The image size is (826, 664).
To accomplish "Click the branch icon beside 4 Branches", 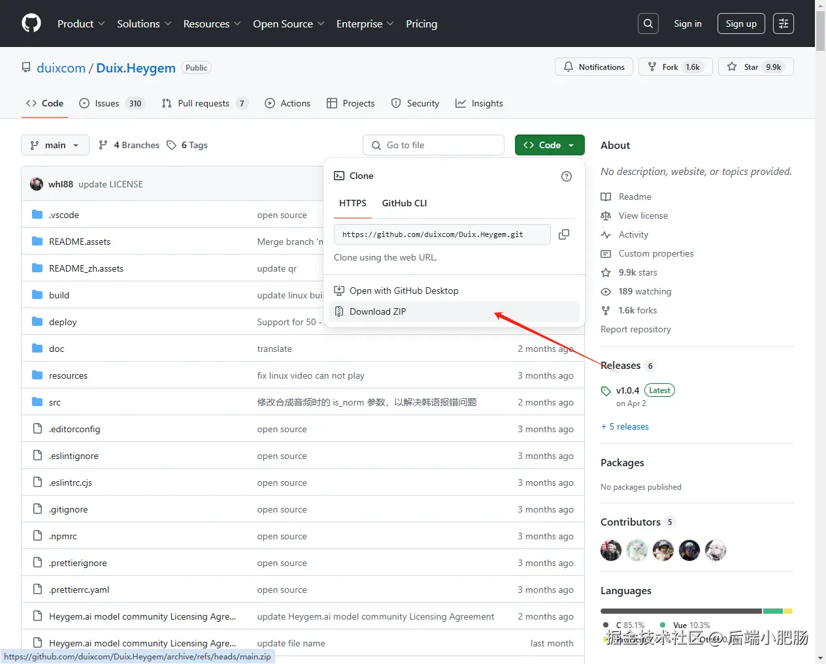I will pyautogui.click(x=103, y=145).
